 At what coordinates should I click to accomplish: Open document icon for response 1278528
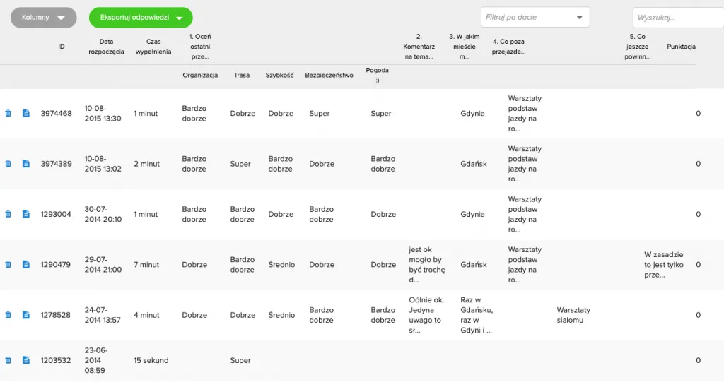(x=26, y=315)
